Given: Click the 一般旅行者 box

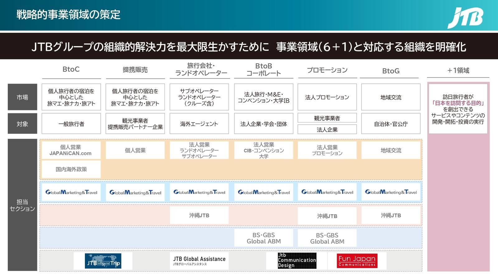Looking at the screenshot, I should [71, 124].
